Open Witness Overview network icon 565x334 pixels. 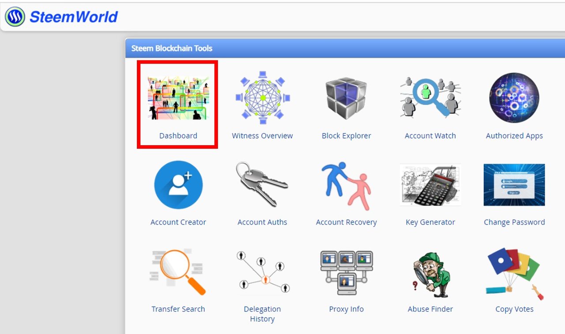(263, 98)
